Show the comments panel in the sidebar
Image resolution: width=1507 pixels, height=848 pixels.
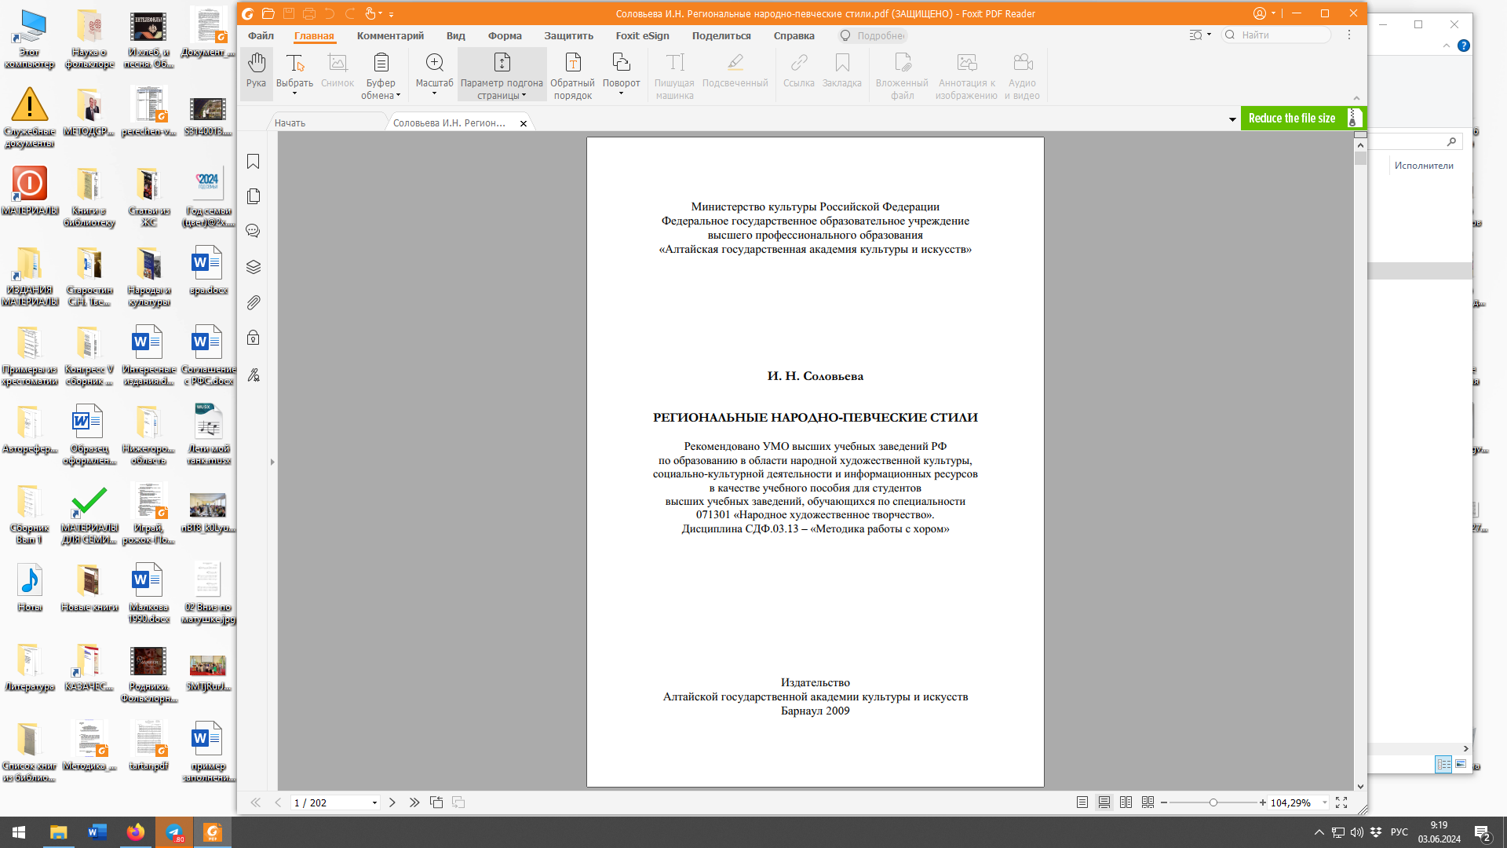tap(253, 231)
